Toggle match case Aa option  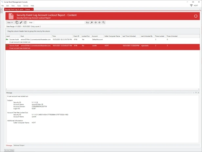tap(87, 23)
